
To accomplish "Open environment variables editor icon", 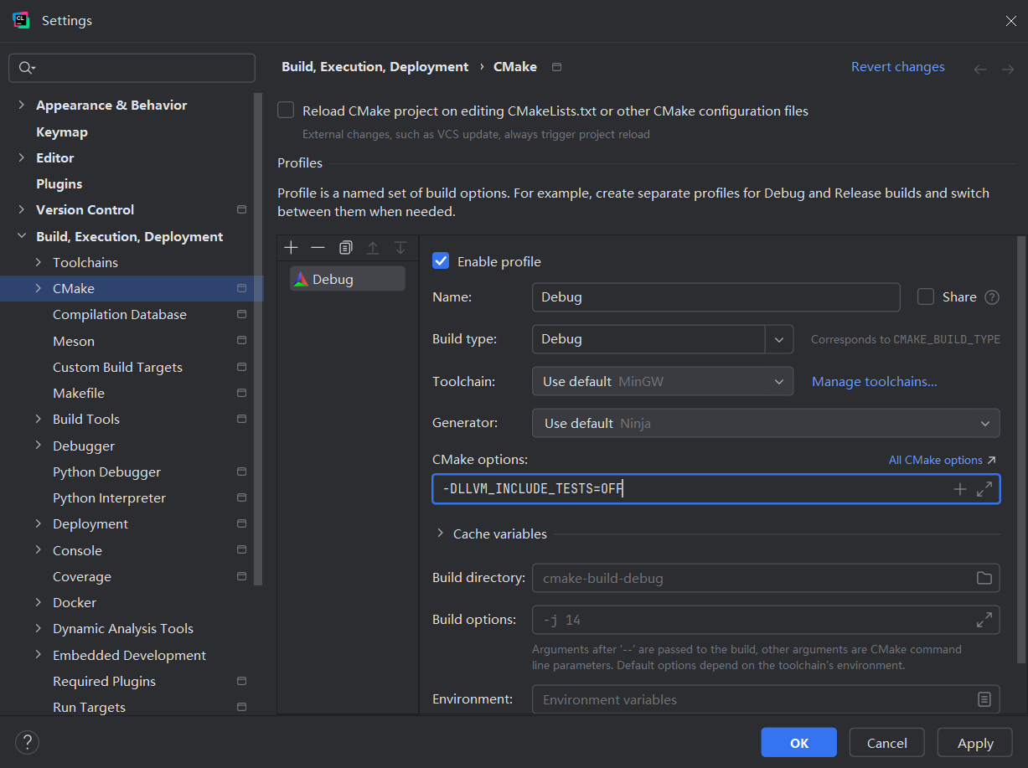I will click(984, 699).
